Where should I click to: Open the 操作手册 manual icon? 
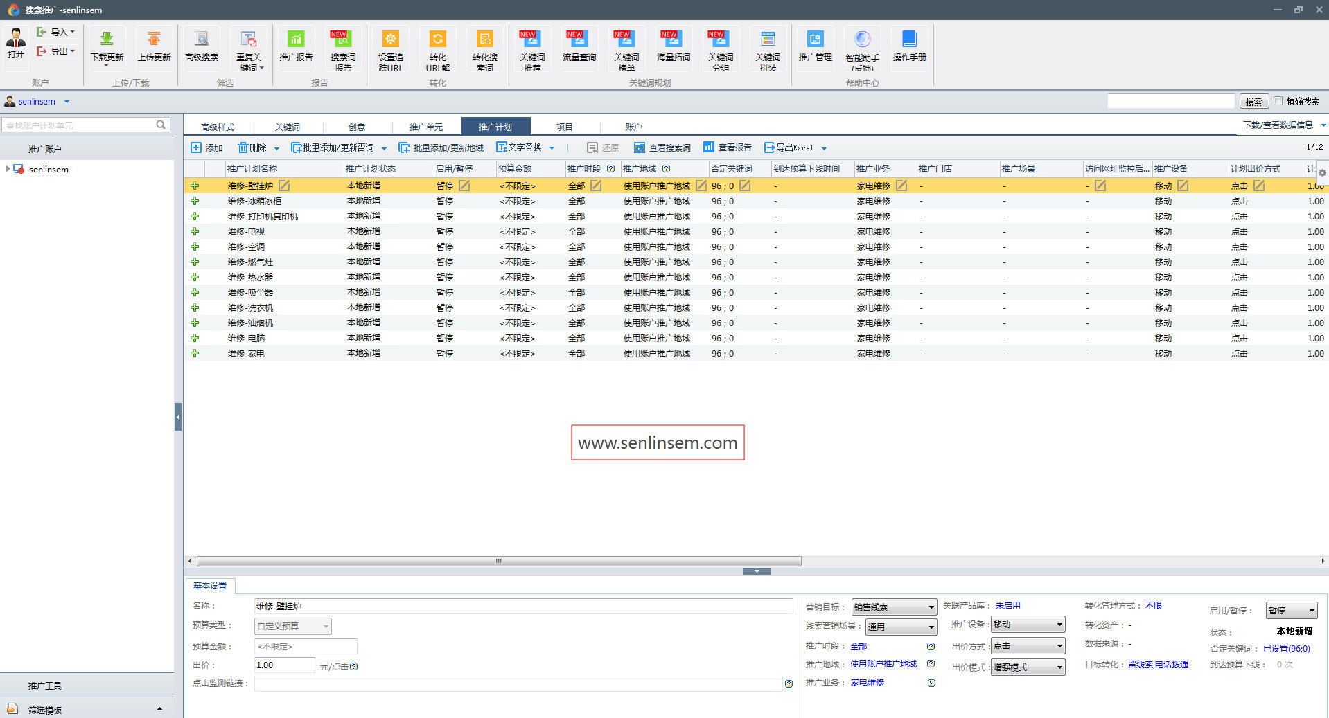(x=909, y=40)
